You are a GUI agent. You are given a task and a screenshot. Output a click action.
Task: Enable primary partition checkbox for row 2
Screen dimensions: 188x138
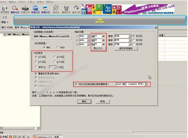[x=134, y=40]
